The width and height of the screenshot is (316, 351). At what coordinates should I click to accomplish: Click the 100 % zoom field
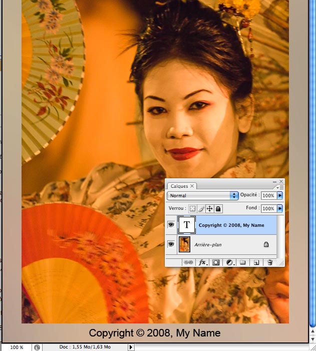17,347
